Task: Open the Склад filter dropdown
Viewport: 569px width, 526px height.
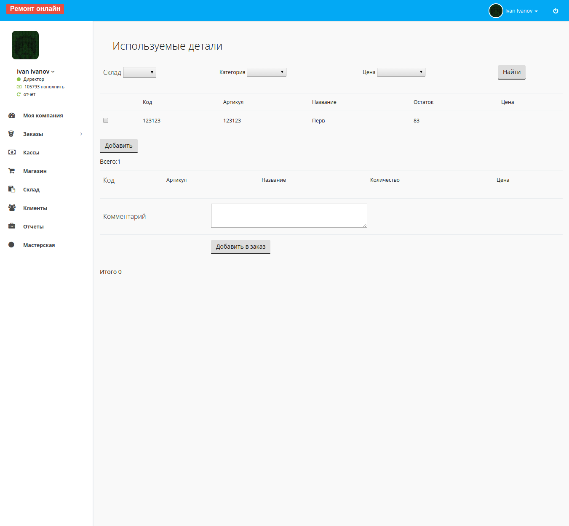Action: tap(139, 72)
